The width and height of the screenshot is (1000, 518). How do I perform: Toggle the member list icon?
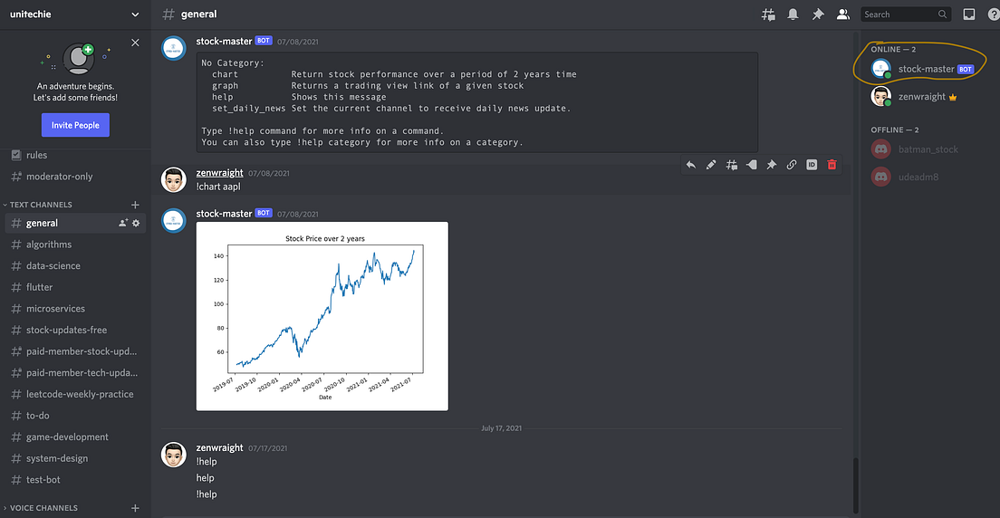[x=842, y=14]
